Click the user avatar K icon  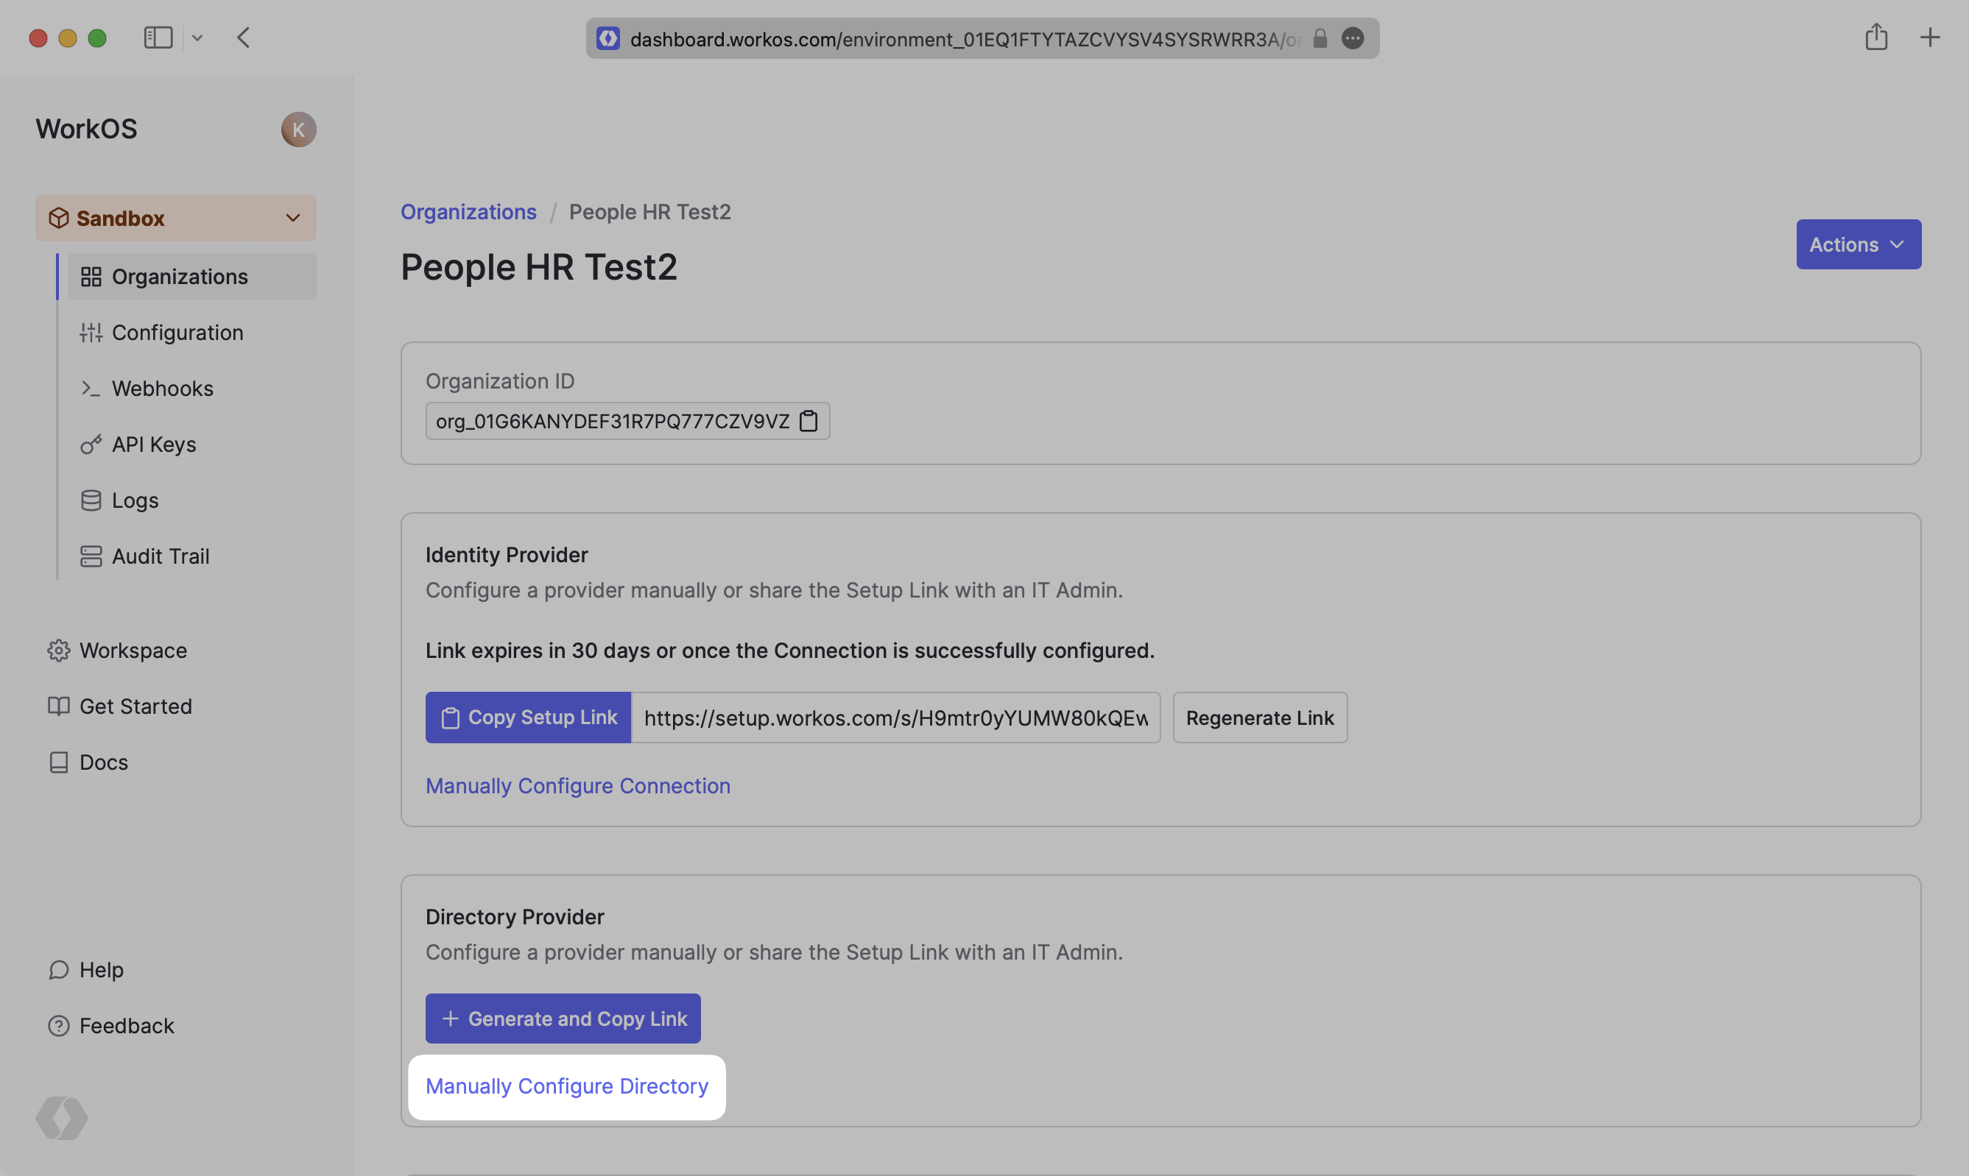(x=299, y=130)
